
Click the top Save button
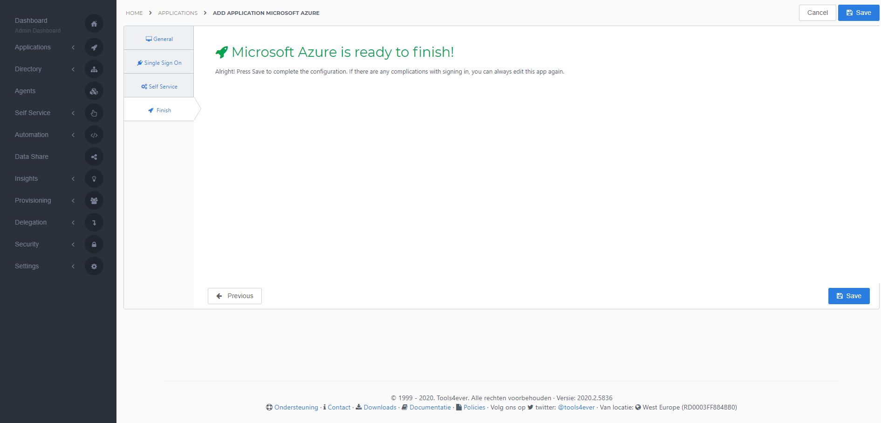point(859,13)
